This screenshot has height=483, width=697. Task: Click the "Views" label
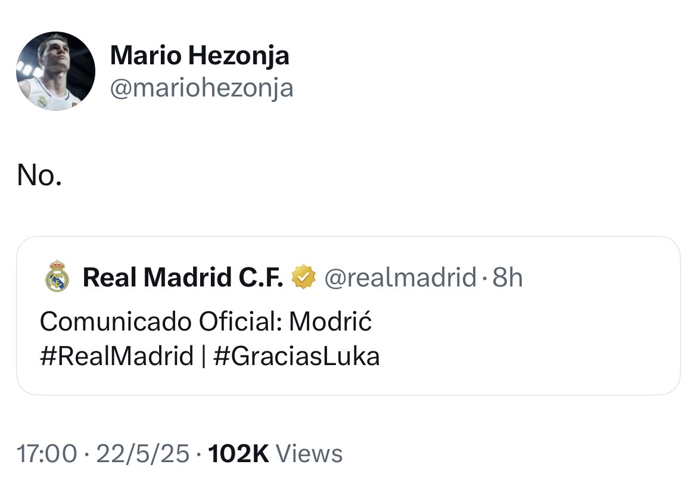[310, 454]
